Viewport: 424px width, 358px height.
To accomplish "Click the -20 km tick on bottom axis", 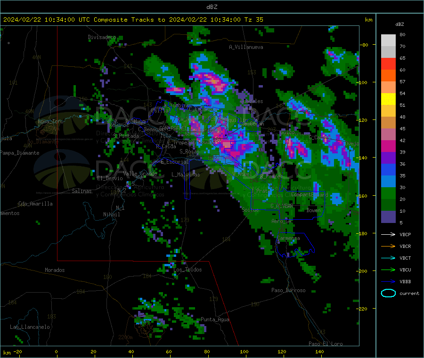I will pos(18,351).
